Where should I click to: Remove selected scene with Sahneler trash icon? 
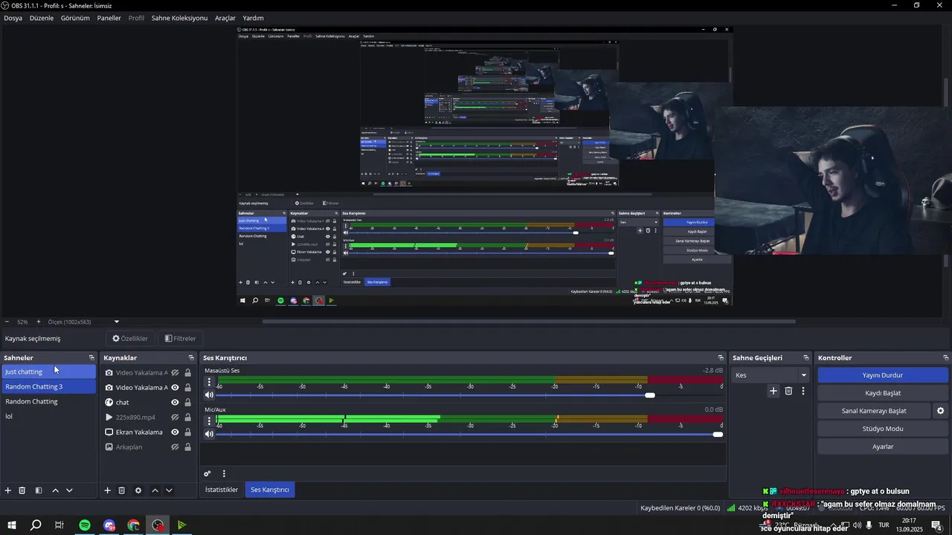22,490
